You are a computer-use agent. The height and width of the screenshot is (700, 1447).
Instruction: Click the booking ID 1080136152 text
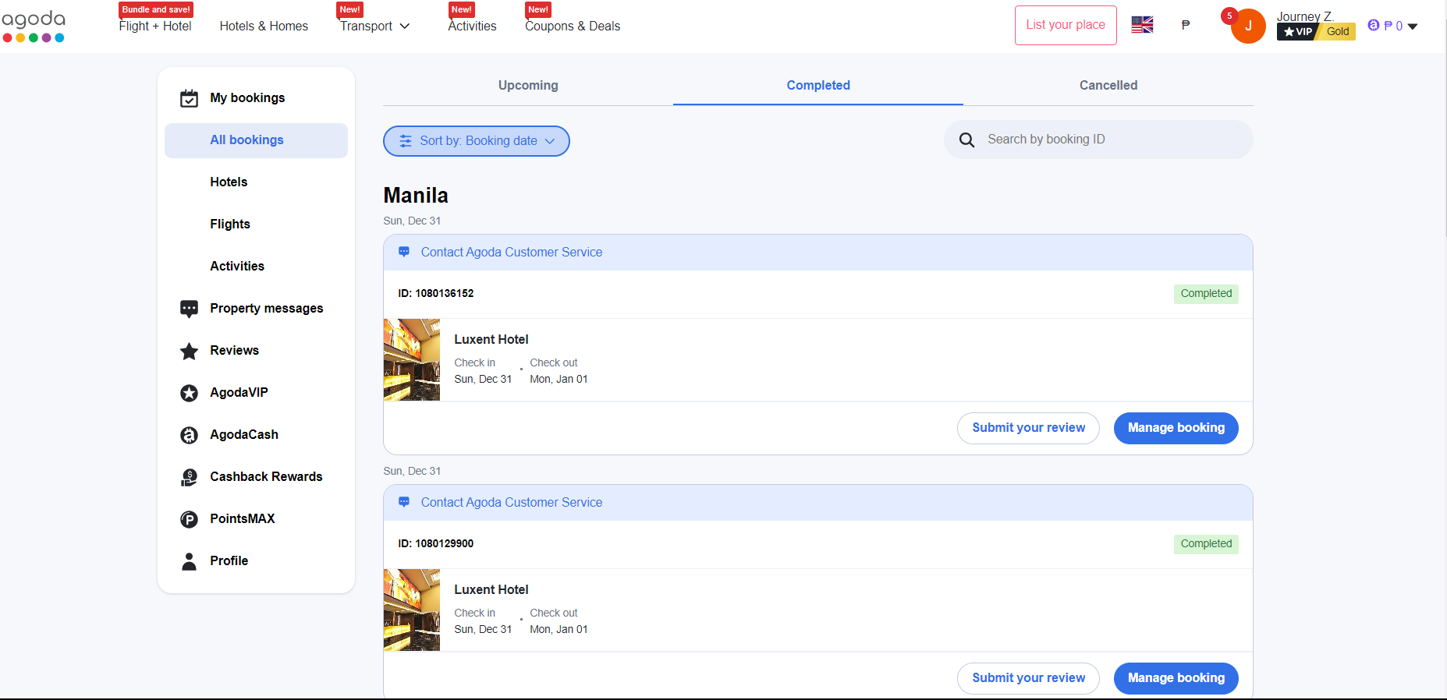tap(436, 294)
